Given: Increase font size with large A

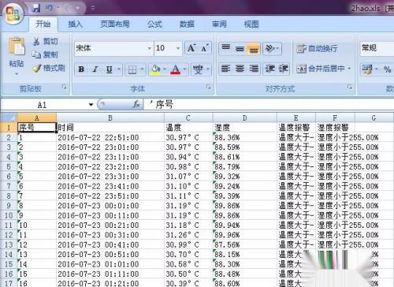Looking at the screenshot, I should 191,48.
